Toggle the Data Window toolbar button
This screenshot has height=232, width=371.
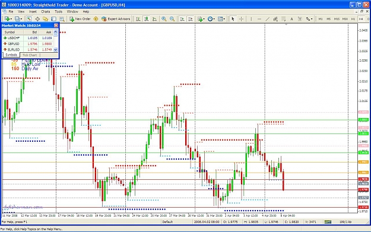(x=37, y=19)
